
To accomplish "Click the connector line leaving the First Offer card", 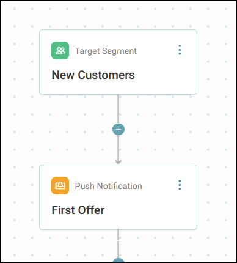I will point(119,243).
